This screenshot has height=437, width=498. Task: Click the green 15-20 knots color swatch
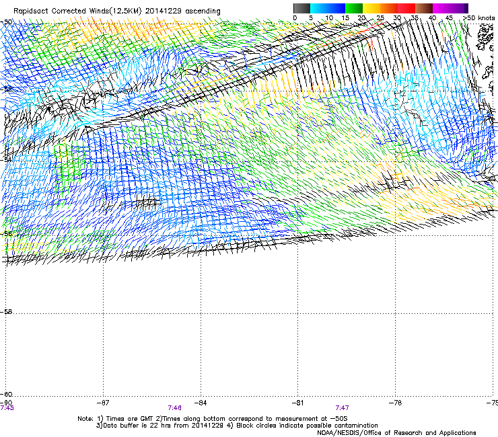(354, 8)
